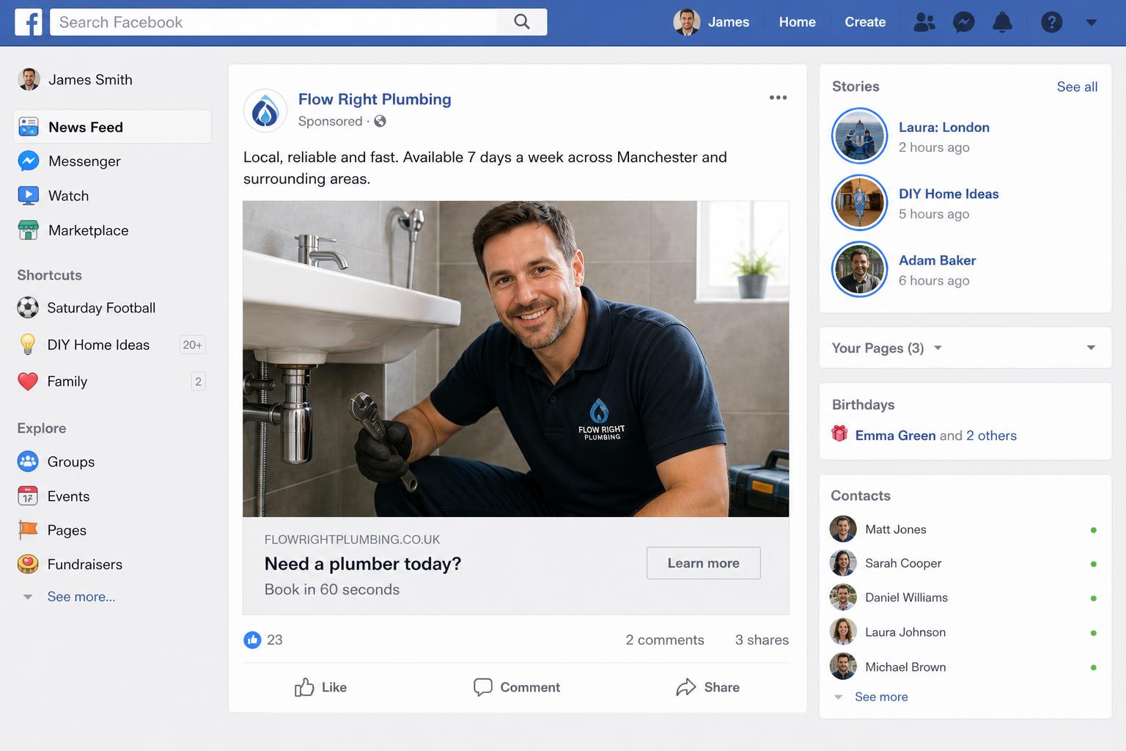The width and height of the screenshot is (1126, 751).
Task: Click the 23 likes count
Action: [275, 640]
